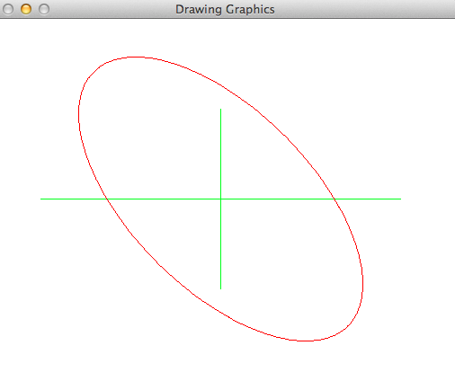455x381 pixels.
Task: Click the yellow minimize button
Action: pos(26,9)
